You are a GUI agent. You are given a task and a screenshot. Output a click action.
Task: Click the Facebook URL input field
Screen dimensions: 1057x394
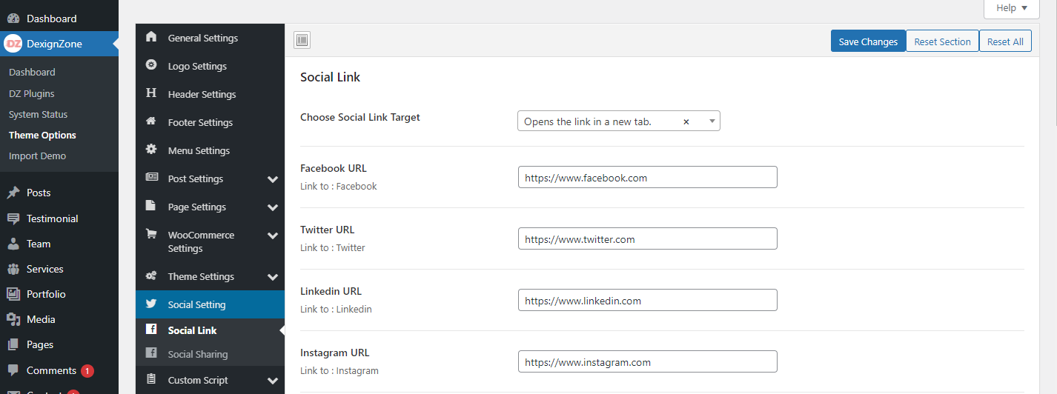click(x=647, y=178)
